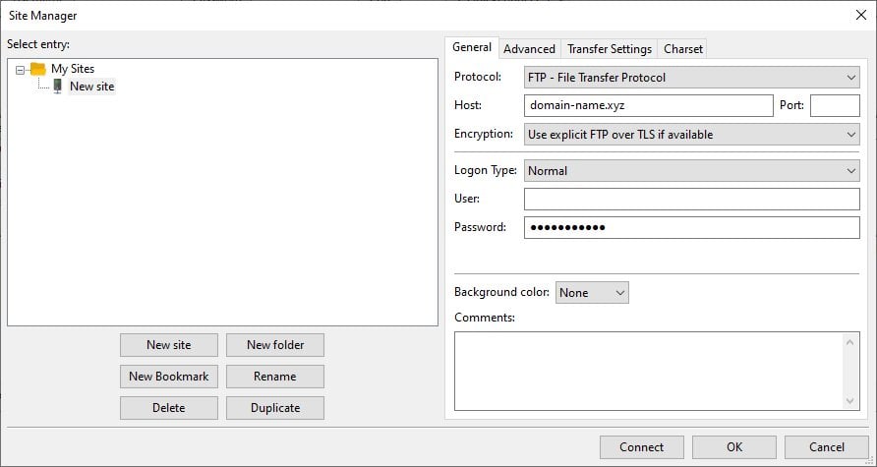The height and width of the screenshot is (467, 877).
Task: Open the Protocol dropdown
Action: (x=691, y=78)
